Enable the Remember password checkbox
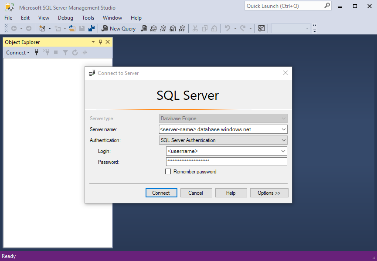This screenshot has width=377, height=261. click(168, 171)
